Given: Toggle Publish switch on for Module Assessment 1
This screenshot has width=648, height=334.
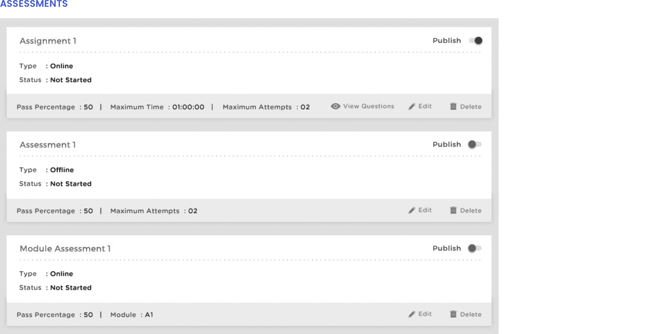Looking at the screenshot, I should pyautogui.click(x=474, y=248).
